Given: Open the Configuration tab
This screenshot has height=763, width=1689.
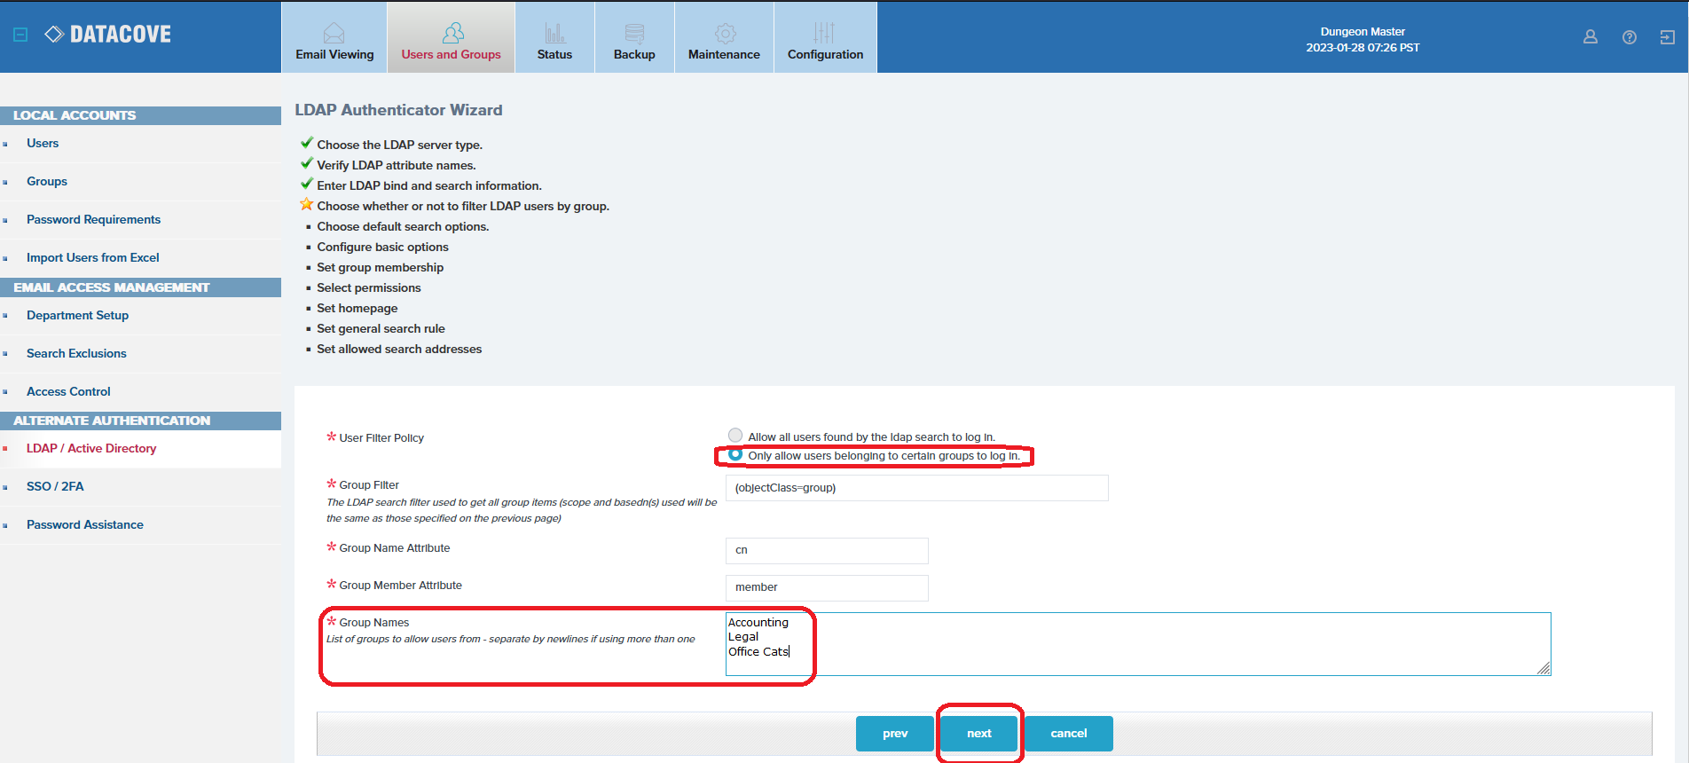Looking at the screenshot, I should 825,38.
